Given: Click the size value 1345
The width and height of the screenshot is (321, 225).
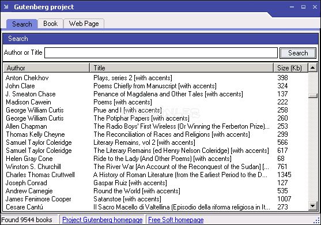Looking at the screenshot, I should [x=284, y=175].
